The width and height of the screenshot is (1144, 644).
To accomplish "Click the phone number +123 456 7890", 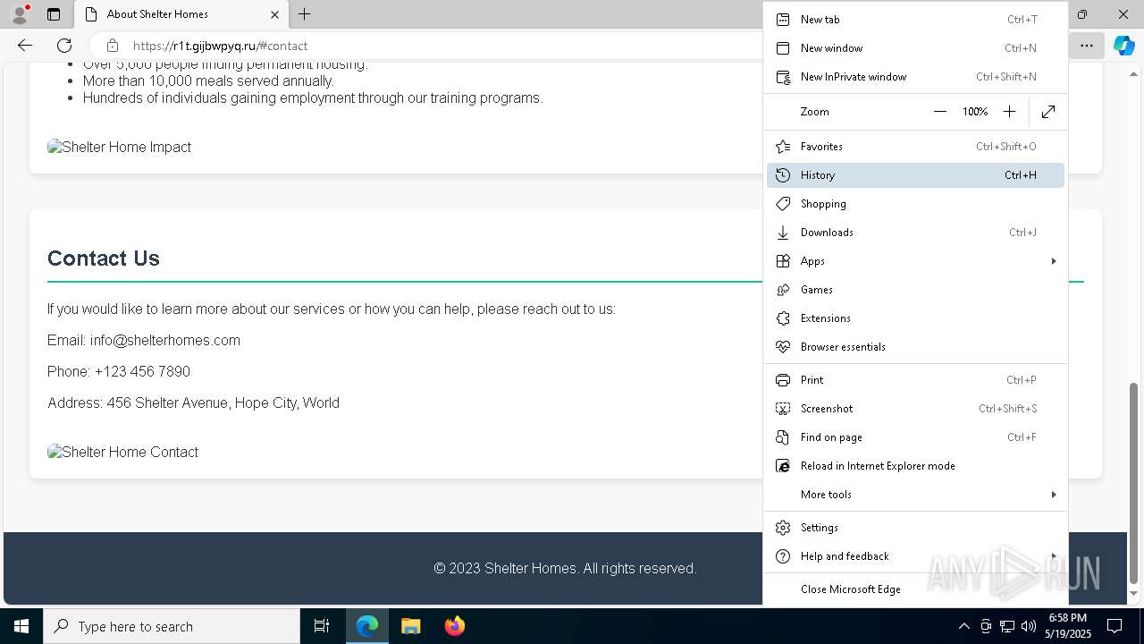I will (x=142, y=371).
